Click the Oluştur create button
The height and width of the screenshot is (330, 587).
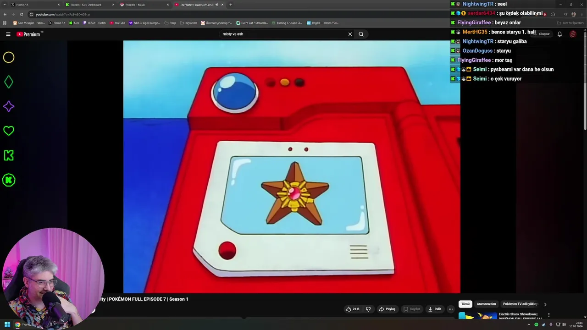click(x=542, y=34)
